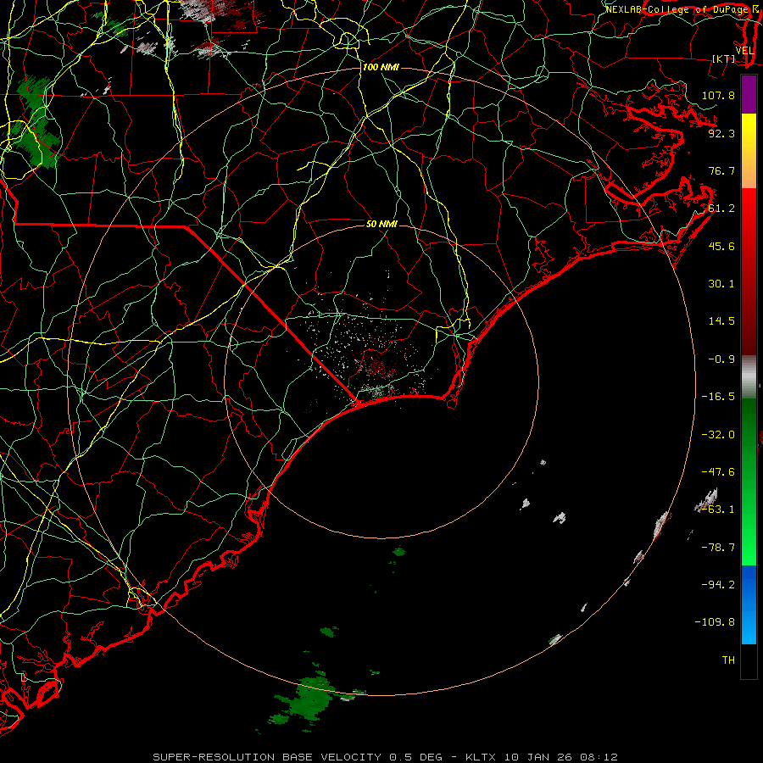The width and height of the screenshot is (763, 763).
Task: Click the -32.0 velocity scale value
Action: coord(718,435)
